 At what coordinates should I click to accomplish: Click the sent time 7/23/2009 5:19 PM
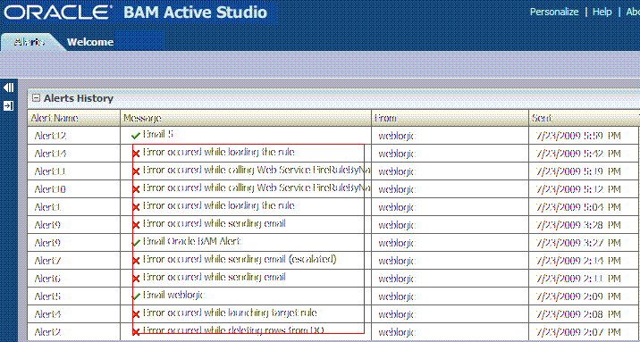point(577,171)
